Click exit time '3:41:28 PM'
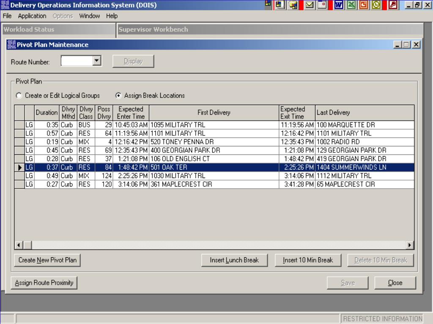 click(x=297, y=184)
